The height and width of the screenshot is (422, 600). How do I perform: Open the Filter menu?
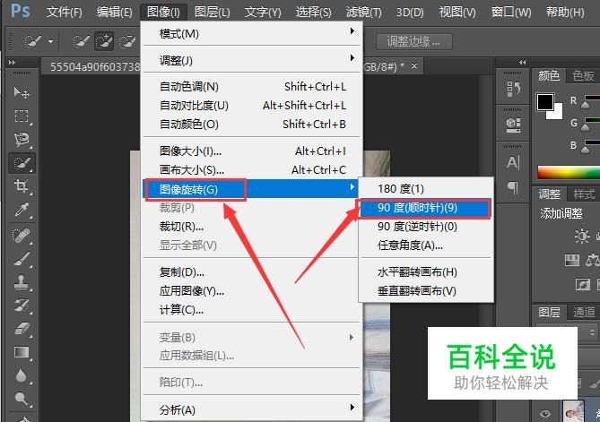[363, 13]
